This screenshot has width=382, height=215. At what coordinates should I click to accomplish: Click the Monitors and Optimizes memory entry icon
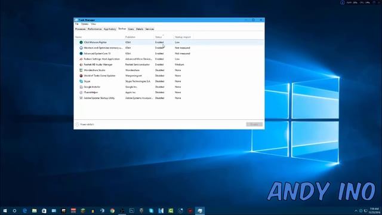point(81,48)
